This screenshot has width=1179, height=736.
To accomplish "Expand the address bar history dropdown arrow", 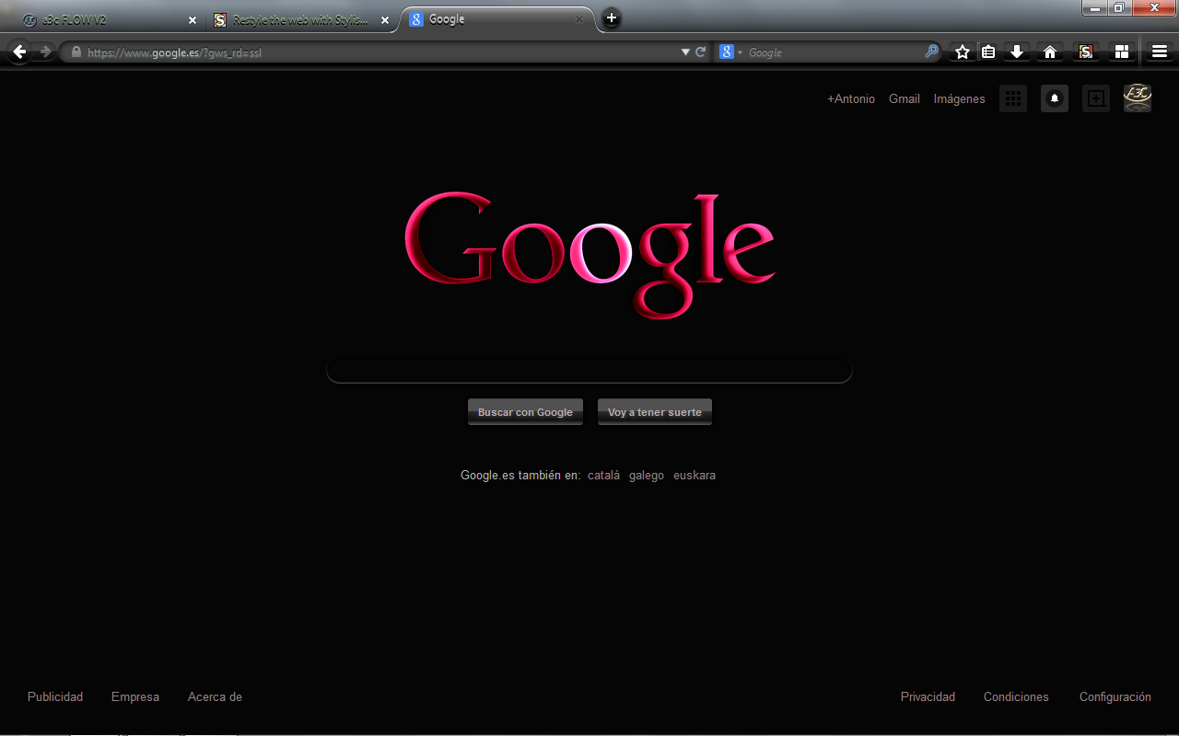I will tap(685, 52).
